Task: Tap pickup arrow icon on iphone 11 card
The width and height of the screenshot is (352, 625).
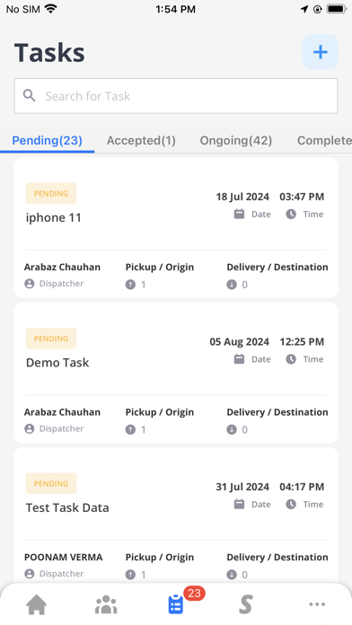Action: [130, 284]
